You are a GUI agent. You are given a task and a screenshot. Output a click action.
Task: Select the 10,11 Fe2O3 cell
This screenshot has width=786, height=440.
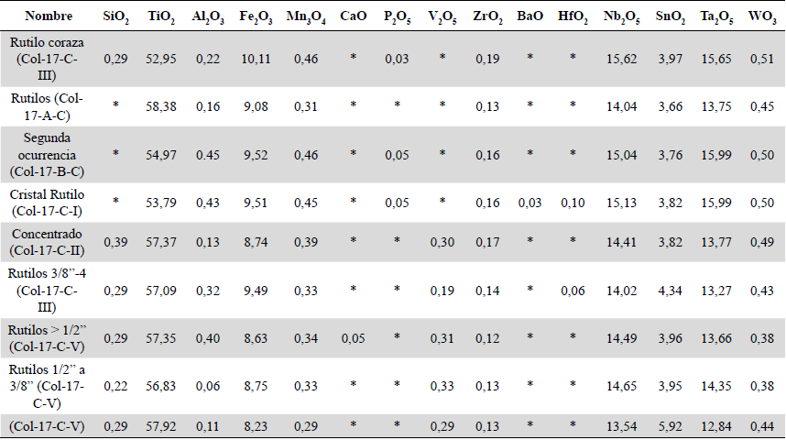(x=254, y=60)
